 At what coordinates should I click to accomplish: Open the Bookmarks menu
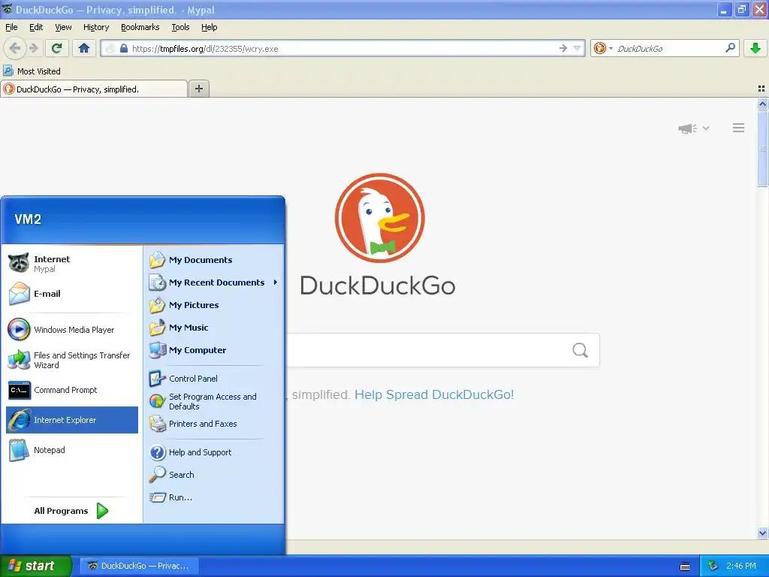[x=140, y=27]
